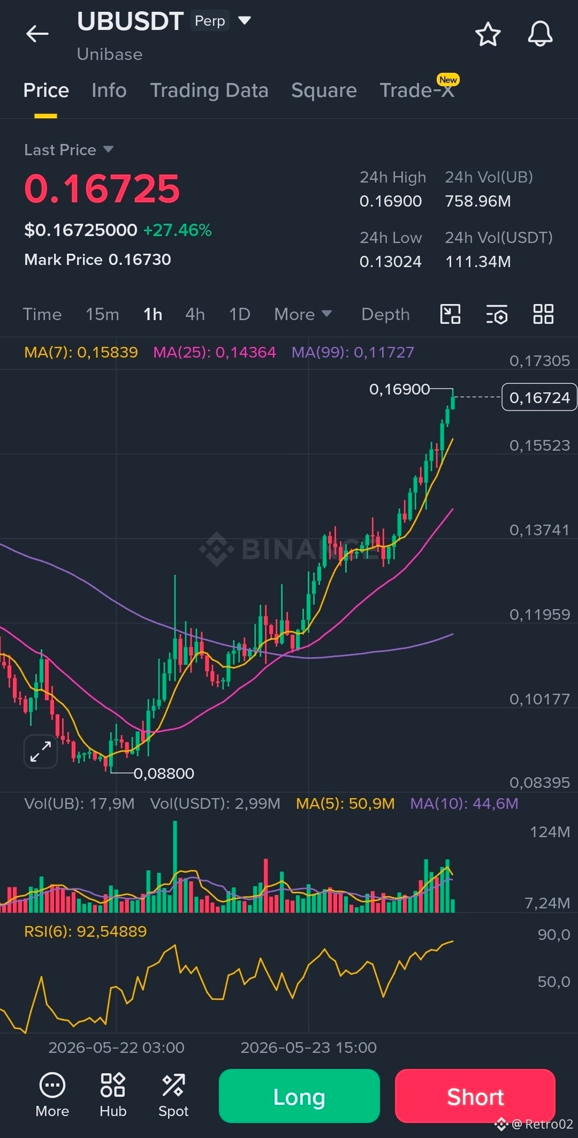Open chart drawing tools icon

[x=450, y=314]
